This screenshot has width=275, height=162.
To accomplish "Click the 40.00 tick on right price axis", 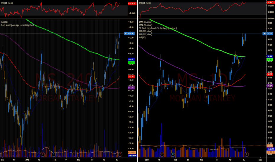I will point(270,110).
